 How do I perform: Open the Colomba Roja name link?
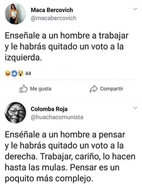pyautogui.click(x=49, y=109)
